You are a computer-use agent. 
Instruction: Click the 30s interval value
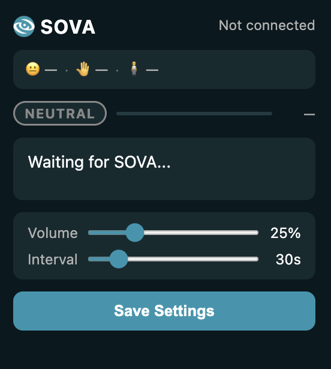click(x=288, y=260)
